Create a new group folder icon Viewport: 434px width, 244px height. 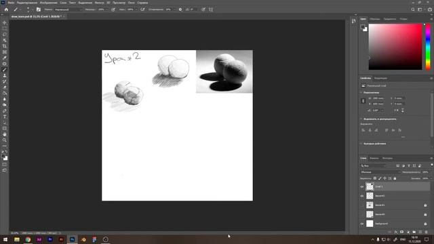pos(414,232)
